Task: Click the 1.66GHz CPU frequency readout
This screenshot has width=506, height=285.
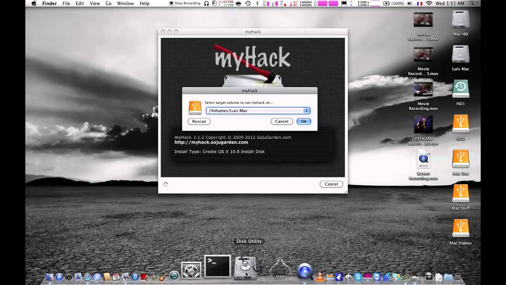Action: (x=306, y=3)
